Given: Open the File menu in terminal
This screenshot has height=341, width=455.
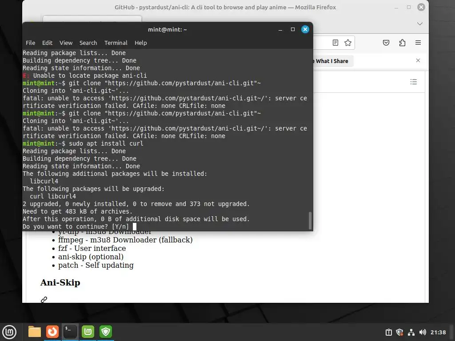Looking at the screenshot, I should point(30,43).
